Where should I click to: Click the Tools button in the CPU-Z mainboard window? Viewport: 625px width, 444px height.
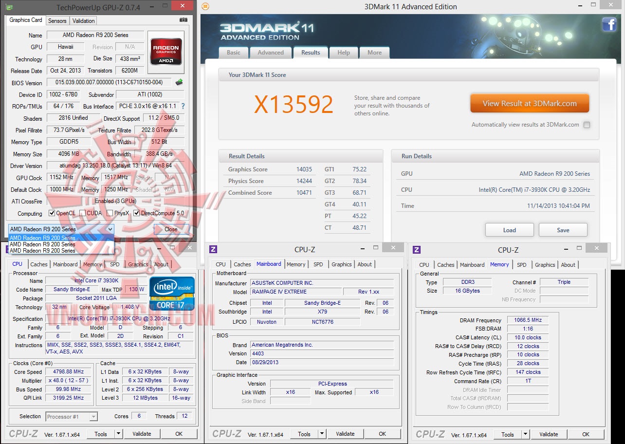point(304,434)
